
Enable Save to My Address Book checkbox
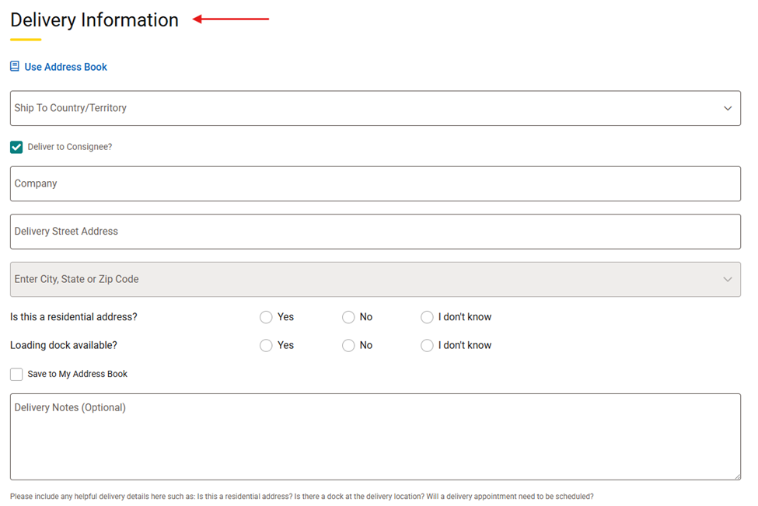coord(16,375)
